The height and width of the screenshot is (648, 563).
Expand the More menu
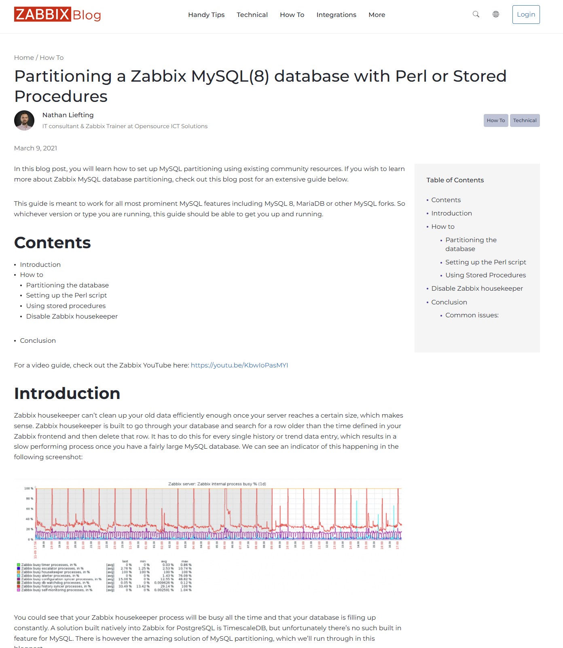(377, 15)
